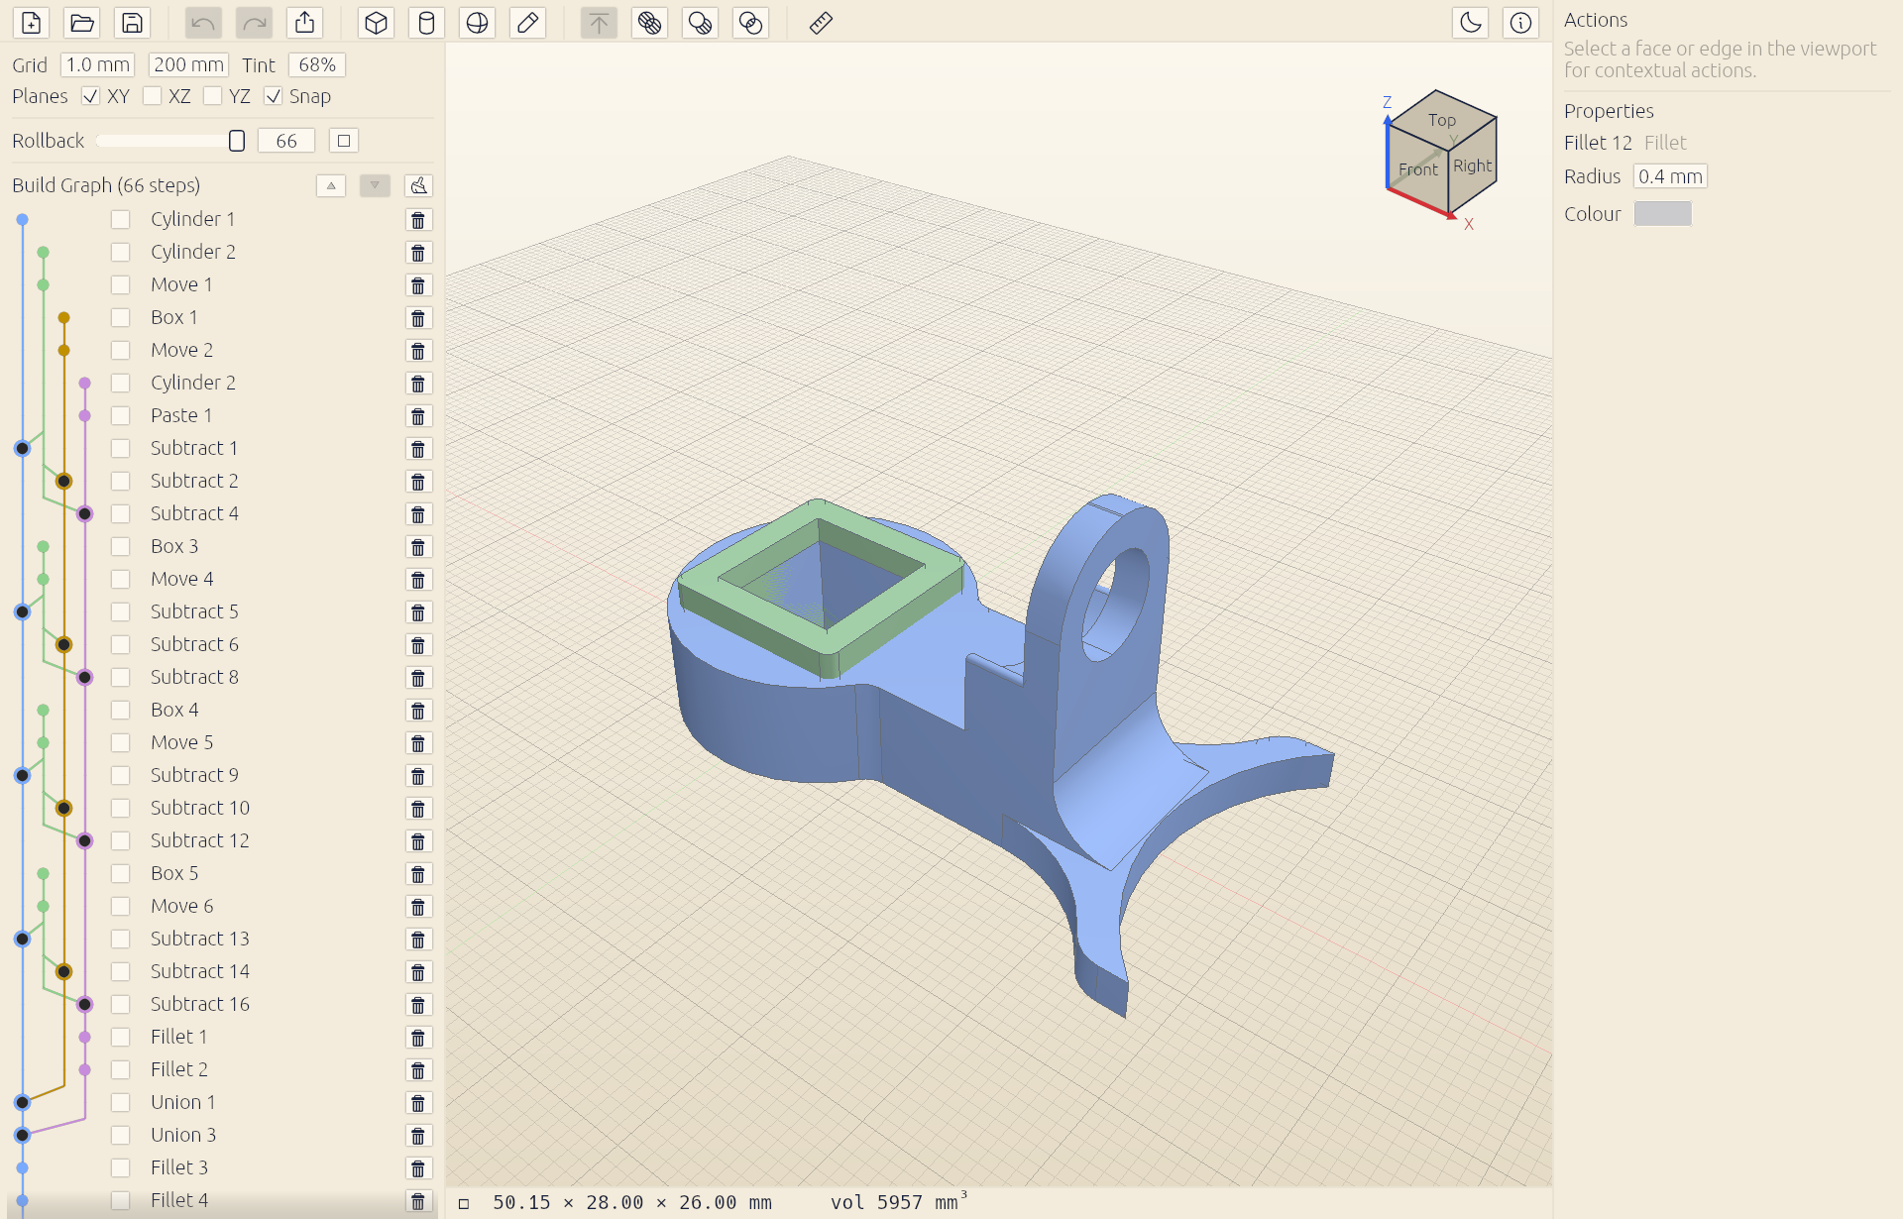Check the box next to Fillet 3

pyautogui.click(x=120, y=1167)
